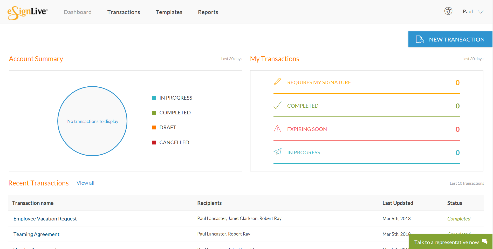
Task: Click the Transaction name column header
Action: pyautogui.click(x=33, y=203)
